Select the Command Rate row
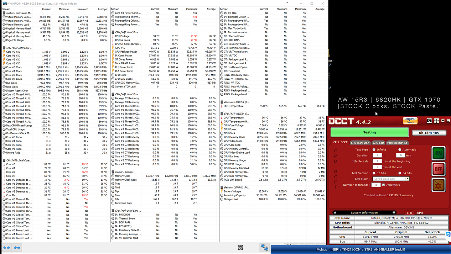The image size is (451, 254). click(x=164, y=203)
